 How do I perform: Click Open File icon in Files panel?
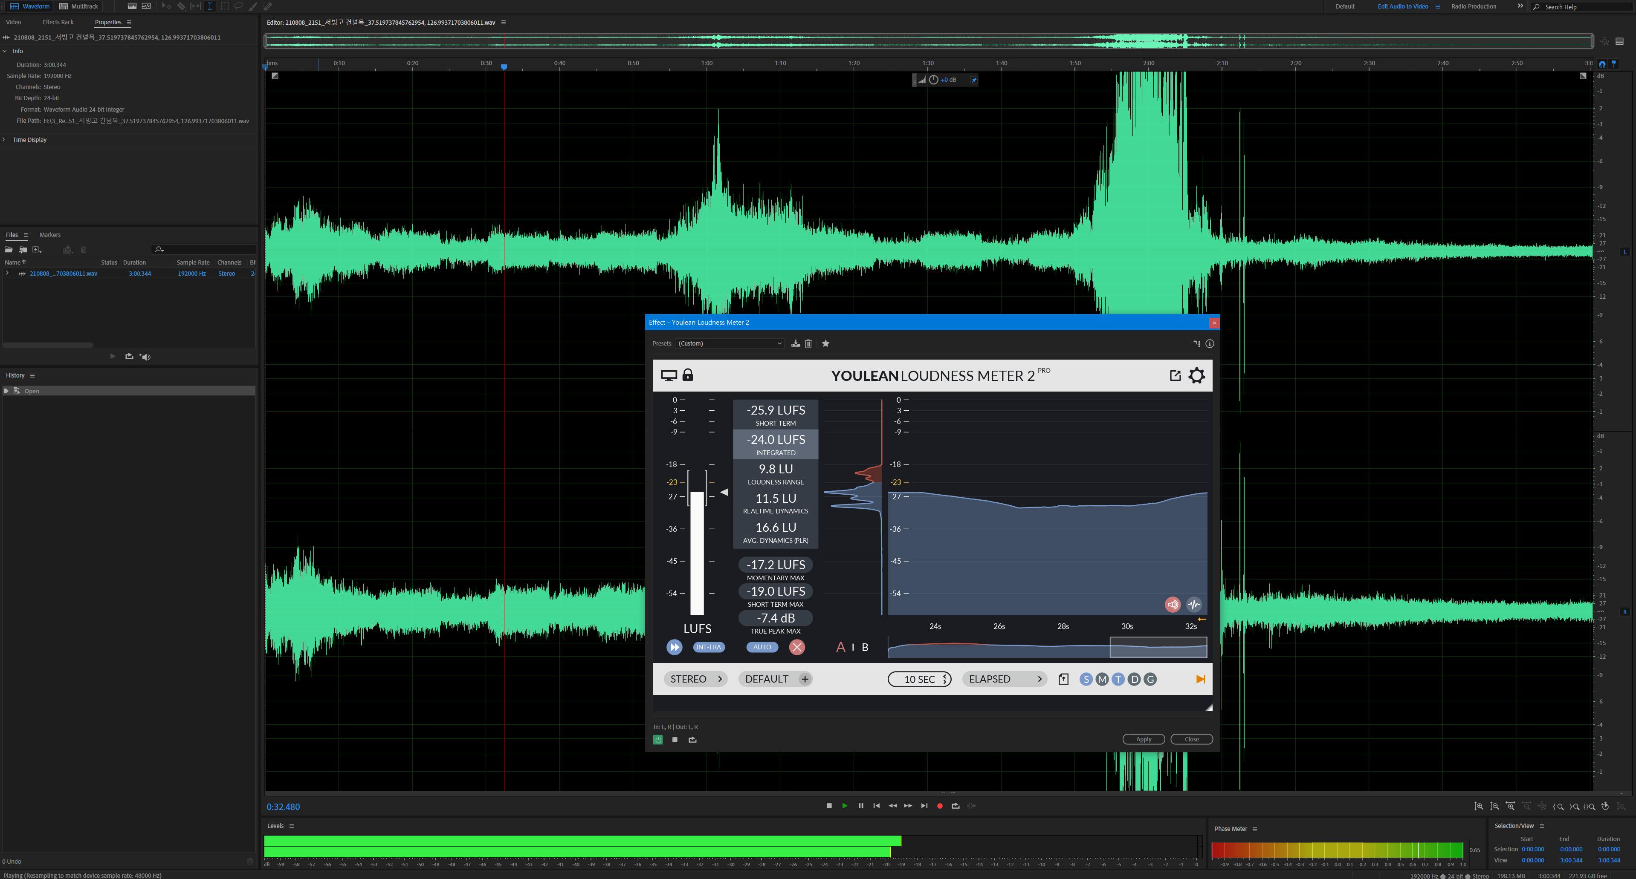[9, 249]
